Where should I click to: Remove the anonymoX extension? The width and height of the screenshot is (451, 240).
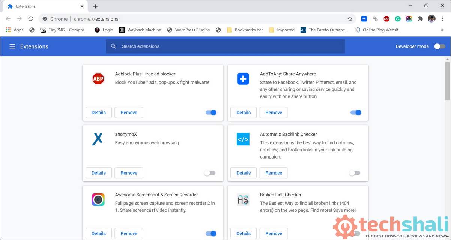tap(129, 173)
